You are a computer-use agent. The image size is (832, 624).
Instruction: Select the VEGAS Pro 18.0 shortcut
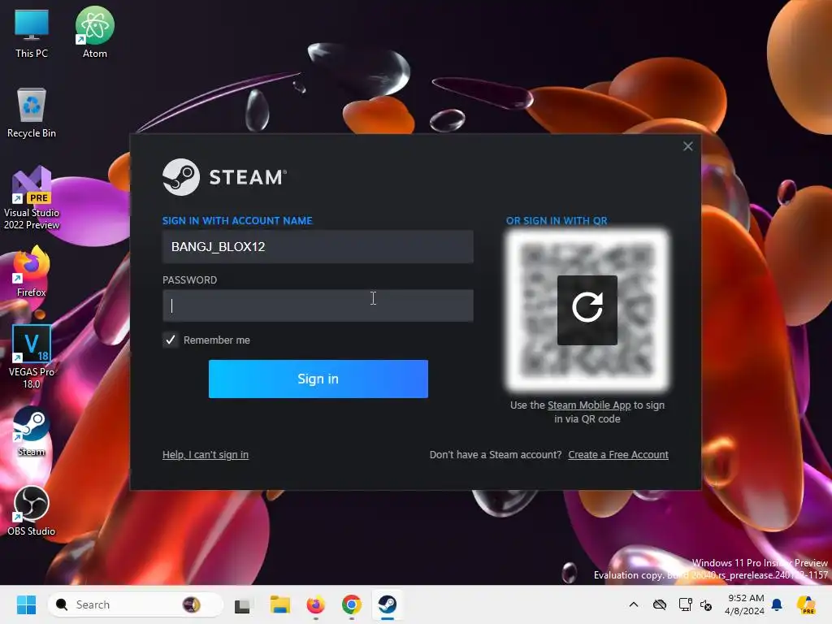pos(32,357)
